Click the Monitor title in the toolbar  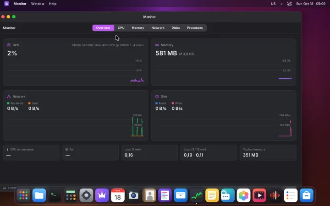click(9, 28)
